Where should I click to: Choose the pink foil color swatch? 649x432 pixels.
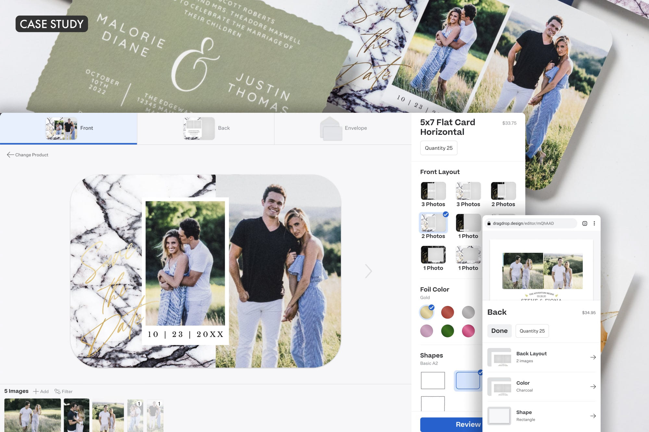point(468,331)
